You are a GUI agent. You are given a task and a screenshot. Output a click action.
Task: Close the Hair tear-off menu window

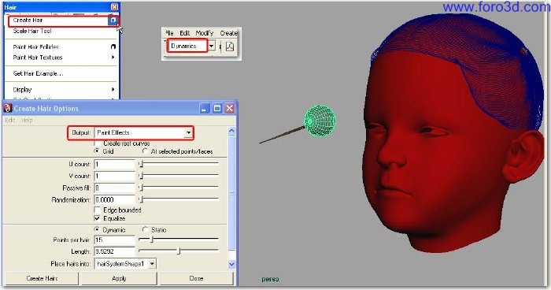tap(114, 7)
